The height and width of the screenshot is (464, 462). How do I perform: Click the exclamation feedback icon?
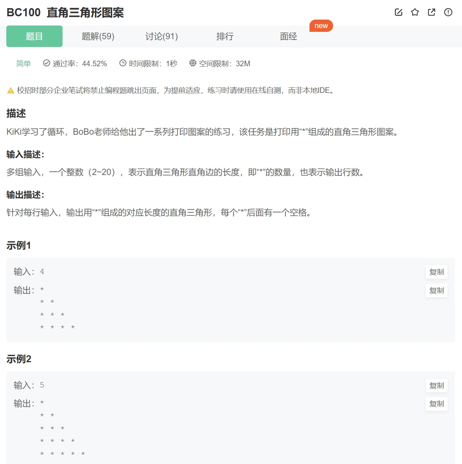click(448, 12)
